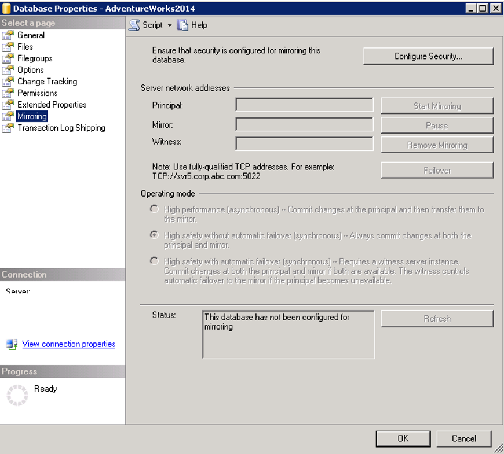
Task: Confirm with the OK button
Action: [x=403, y=438]
